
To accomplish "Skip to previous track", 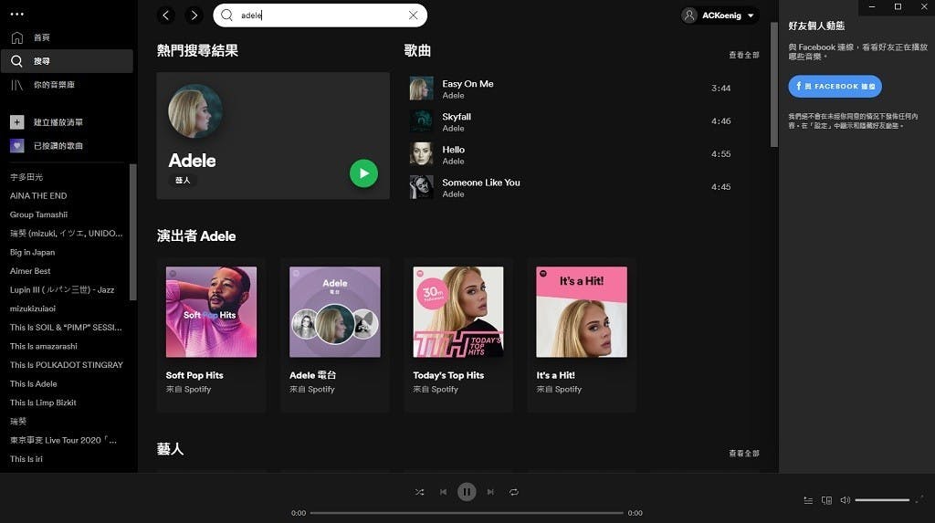I will pos(443,492).
